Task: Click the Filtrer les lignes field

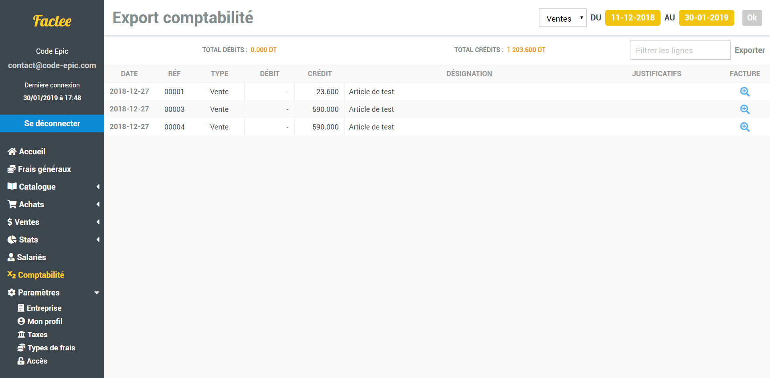Action: (x=680, y=50)
